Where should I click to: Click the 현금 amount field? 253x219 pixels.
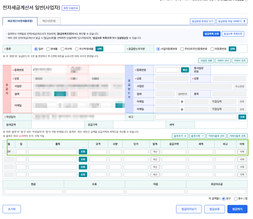click(x=33, y=192)
